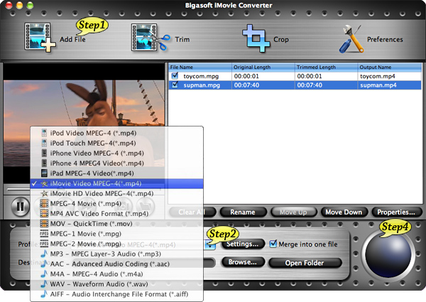Click Browse... for destination folder
The width and height of the screenshot is (426, 302).
point(243,262)
